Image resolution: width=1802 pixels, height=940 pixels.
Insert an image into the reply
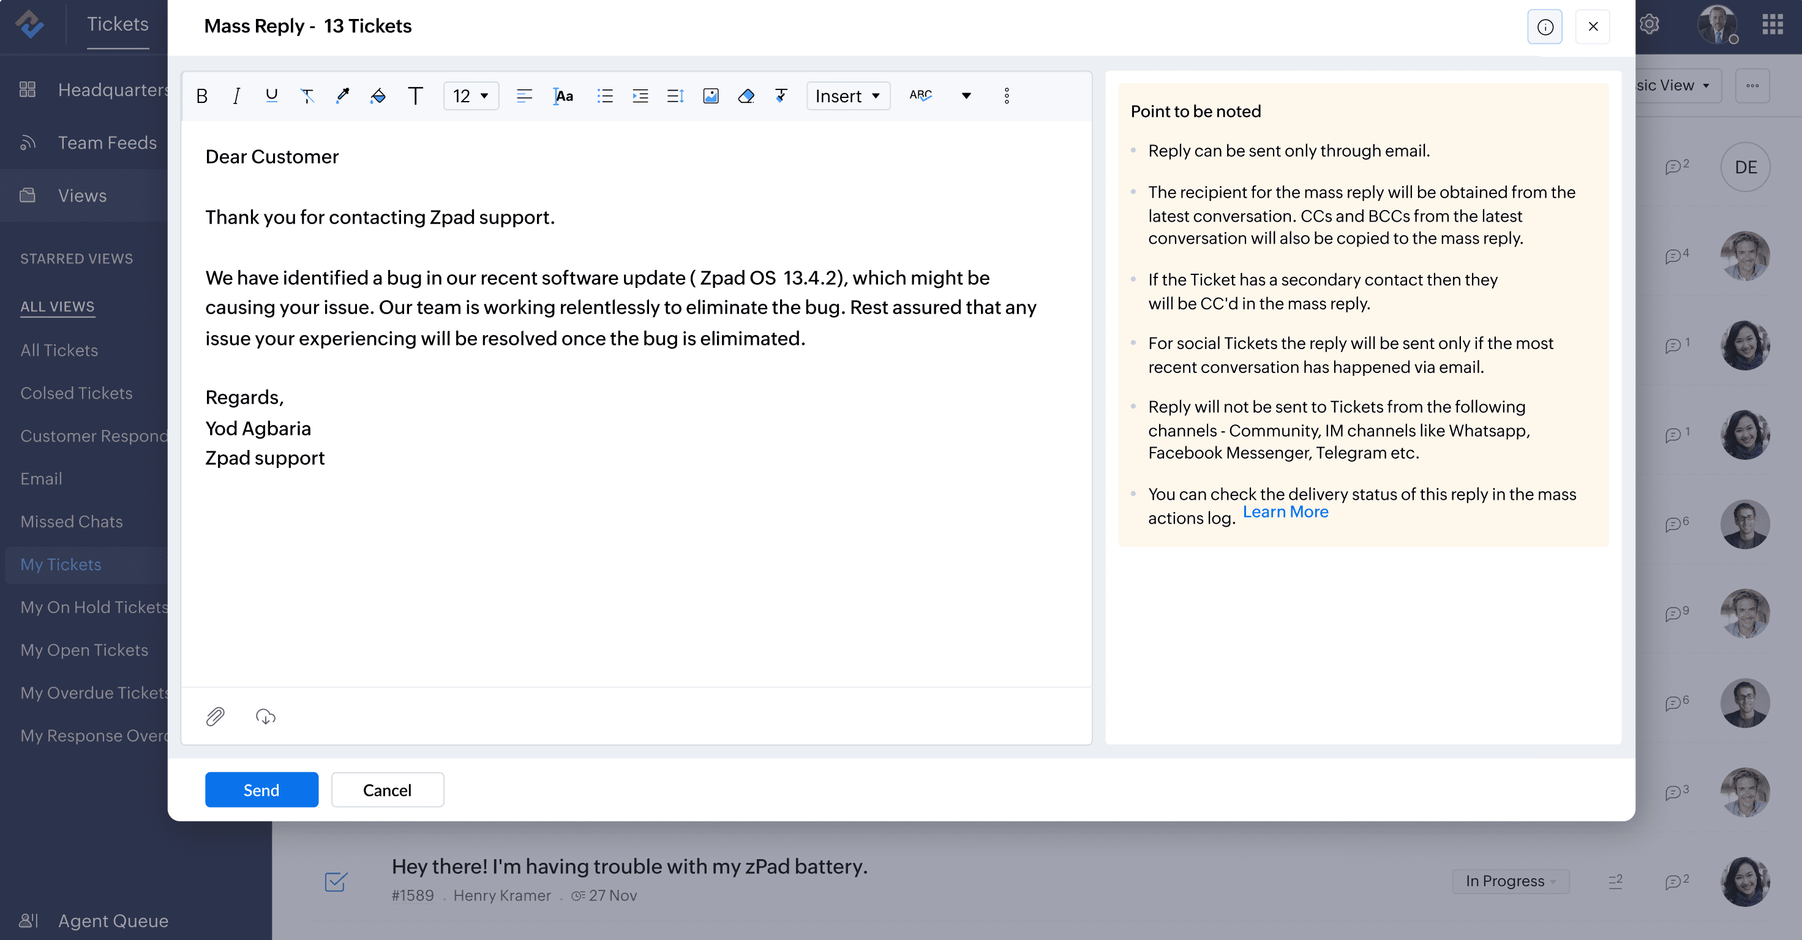(711, 96)
